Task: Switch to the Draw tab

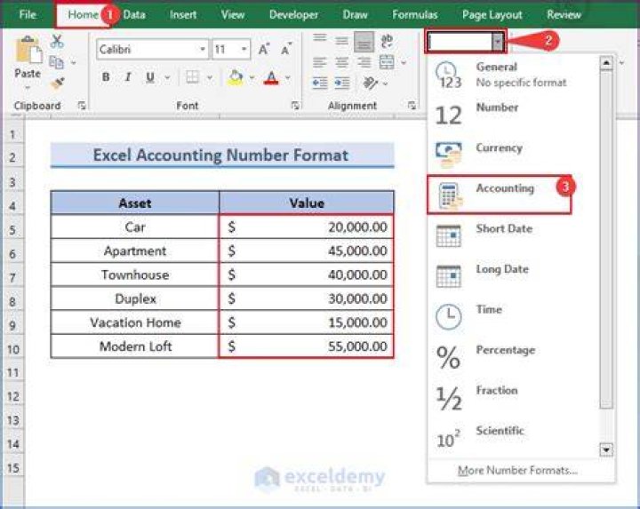Action: tap(355, 15)
